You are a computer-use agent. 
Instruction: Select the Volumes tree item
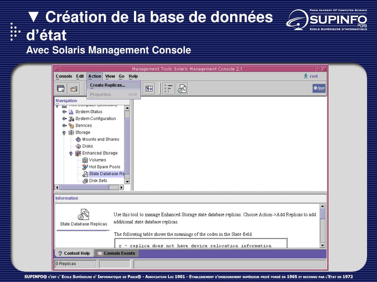coord(98,160)
